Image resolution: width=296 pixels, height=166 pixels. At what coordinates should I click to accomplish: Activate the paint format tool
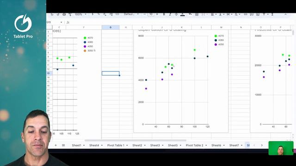click(70, 14)
